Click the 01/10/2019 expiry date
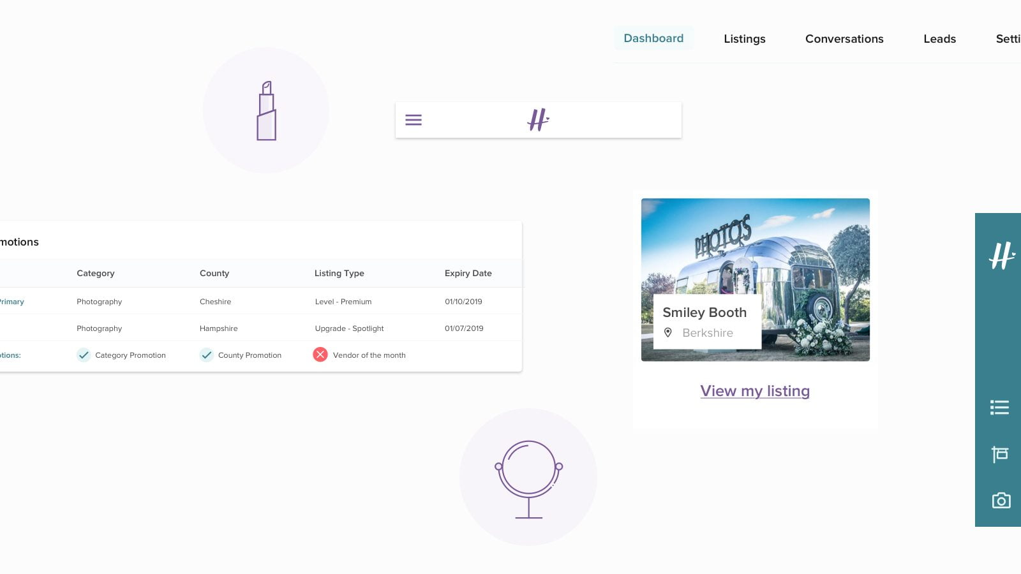This screenshot has height=574, width=1021. [x=464, y=302]
